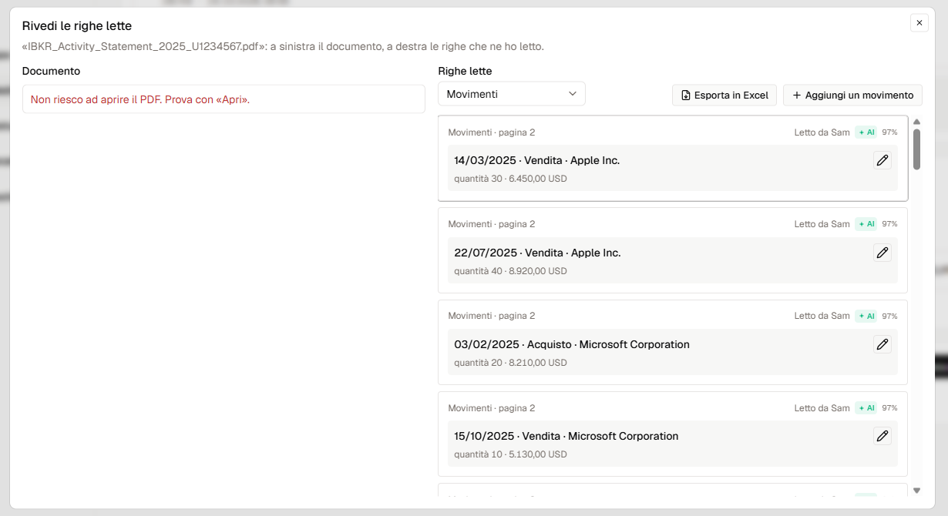Edit the 14/03/2025 Apple Inc. sale row
Screen dimensions: 948x516
[x=882, y=160]
